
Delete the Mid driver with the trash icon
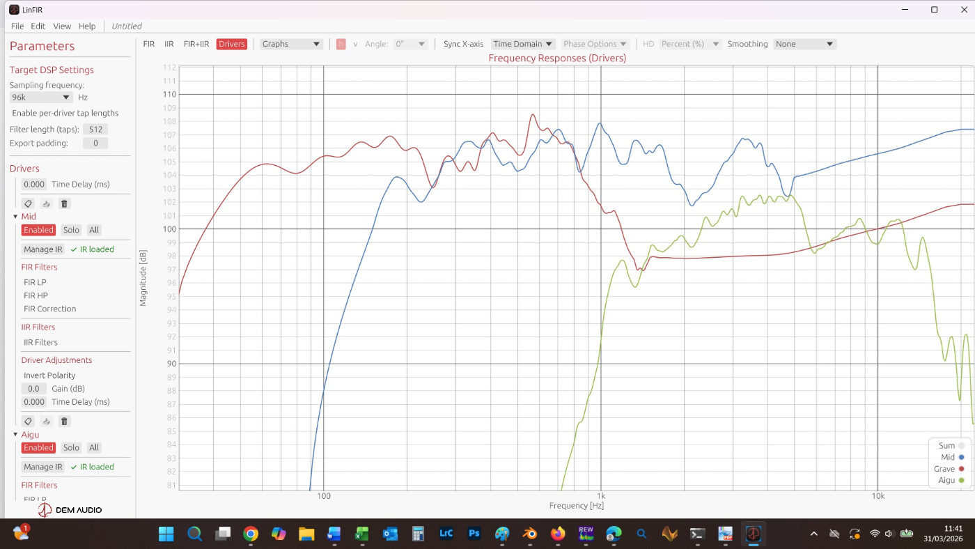coord(64,422)
